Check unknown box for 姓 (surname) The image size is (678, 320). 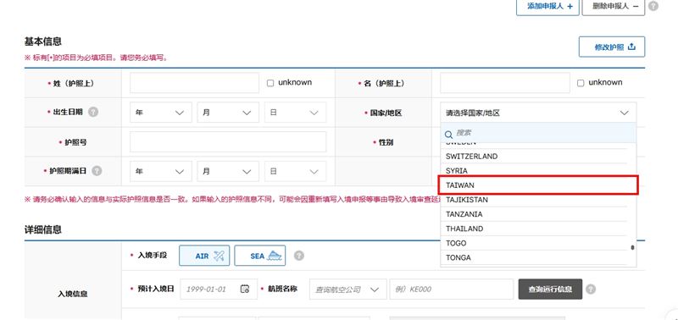coord(270,83)
